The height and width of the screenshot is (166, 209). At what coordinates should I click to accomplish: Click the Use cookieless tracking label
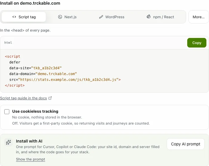(x=35, y=111)
